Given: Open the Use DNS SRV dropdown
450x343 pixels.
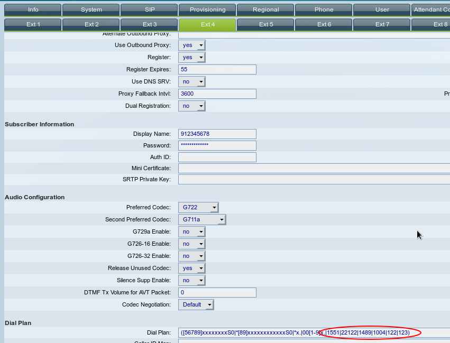Looking at the screenshot, I should tap(192, 82).
